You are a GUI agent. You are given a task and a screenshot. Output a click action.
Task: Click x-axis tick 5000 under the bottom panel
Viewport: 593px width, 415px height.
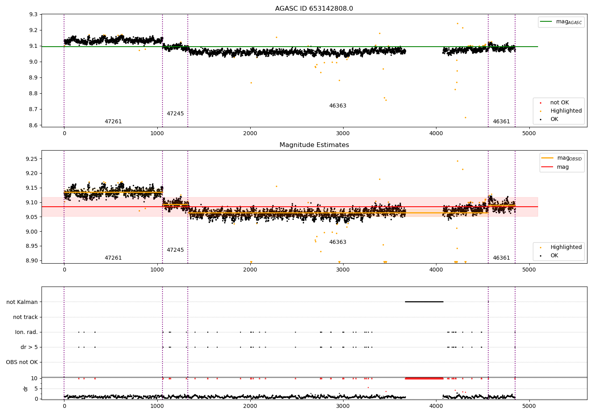(x=529, y=406)
